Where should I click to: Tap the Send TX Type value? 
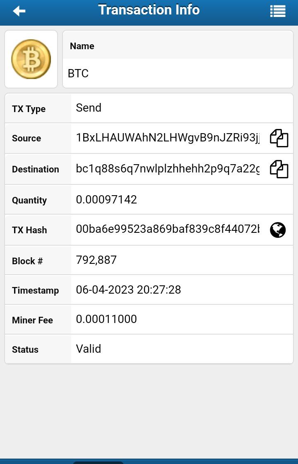point(89,108)
